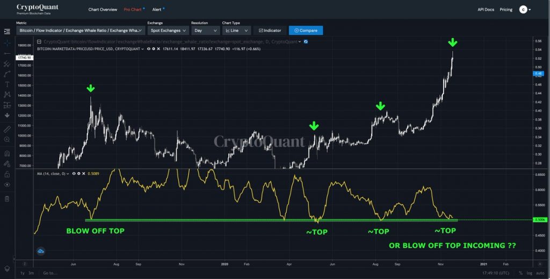Viewport: 550px width, 279px height.
Task: Collapse the chart legend with minus box
Action: 39,41
